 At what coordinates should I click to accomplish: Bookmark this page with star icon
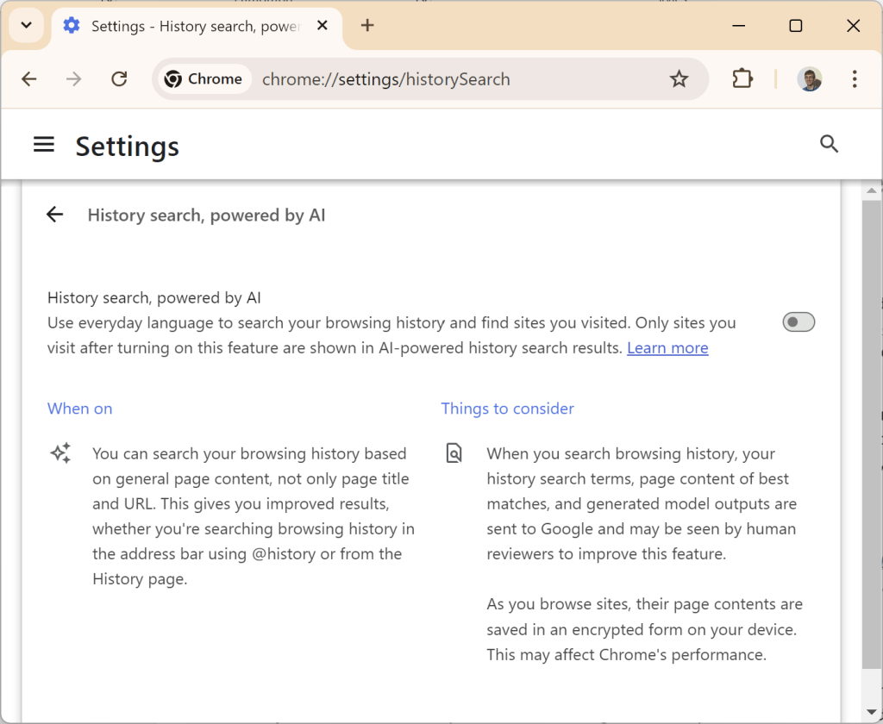click(x=679, y=78)
